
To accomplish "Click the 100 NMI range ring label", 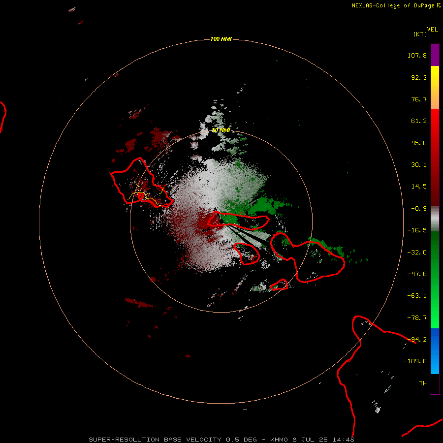I will 221,39.
